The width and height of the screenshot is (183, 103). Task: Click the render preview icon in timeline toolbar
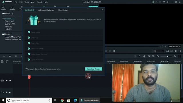pyautogui.click(x=135, y=56)
